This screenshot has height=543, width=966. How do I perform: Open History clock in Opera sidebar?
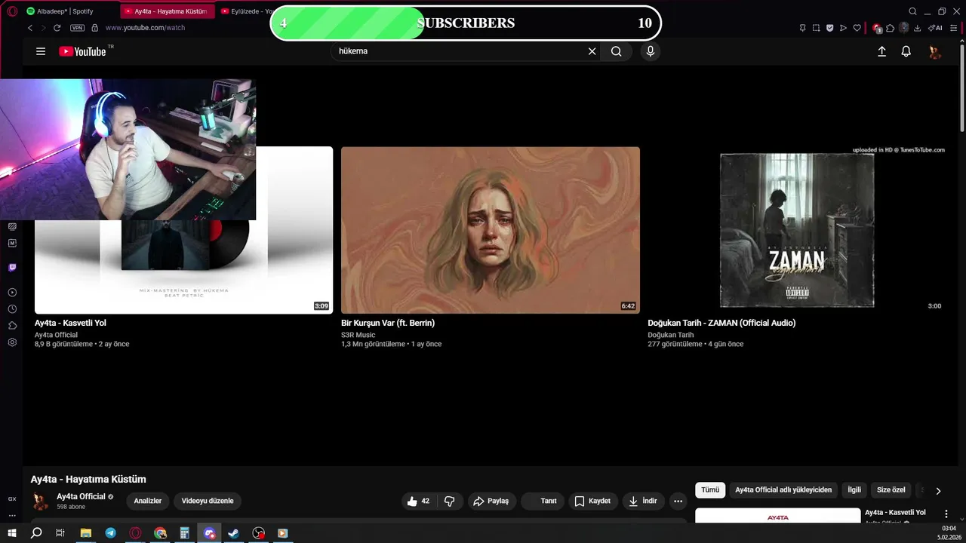tap(12, 309)
